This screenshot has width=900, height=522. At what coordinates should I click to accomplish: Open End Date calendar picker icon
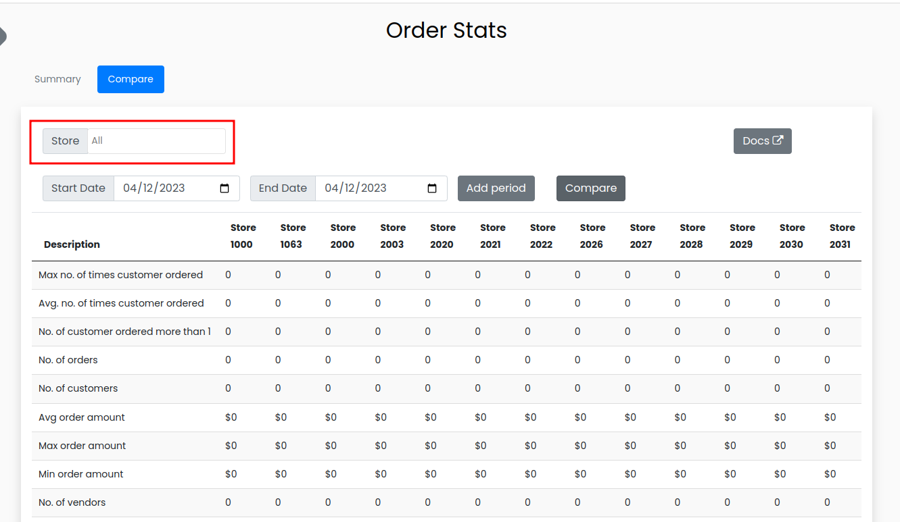coord(432,188)
